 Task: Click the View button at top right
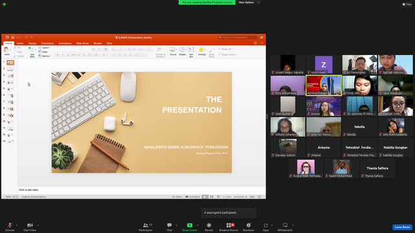(407, 5)
